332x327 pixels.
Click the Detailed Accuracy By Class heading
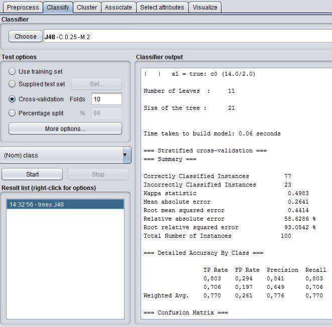(x=203, y=253)
